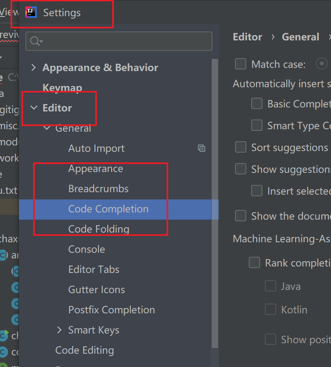Expand the Smart Keys settings group
This screenshot has width=331, height=367.
point(59,330)
